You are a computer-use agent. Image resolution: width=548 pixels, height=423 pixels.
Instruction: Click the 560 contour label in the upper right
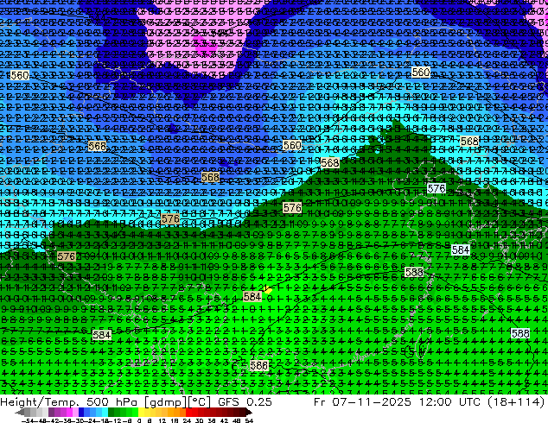(420, 73)
